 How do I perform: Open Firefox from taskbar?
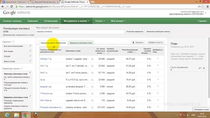[36, 115]
